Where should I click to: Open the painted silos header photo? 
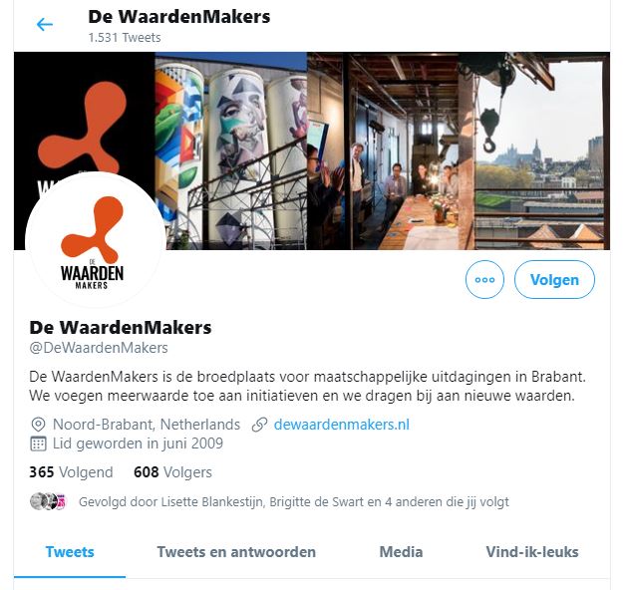click(231, 150)
